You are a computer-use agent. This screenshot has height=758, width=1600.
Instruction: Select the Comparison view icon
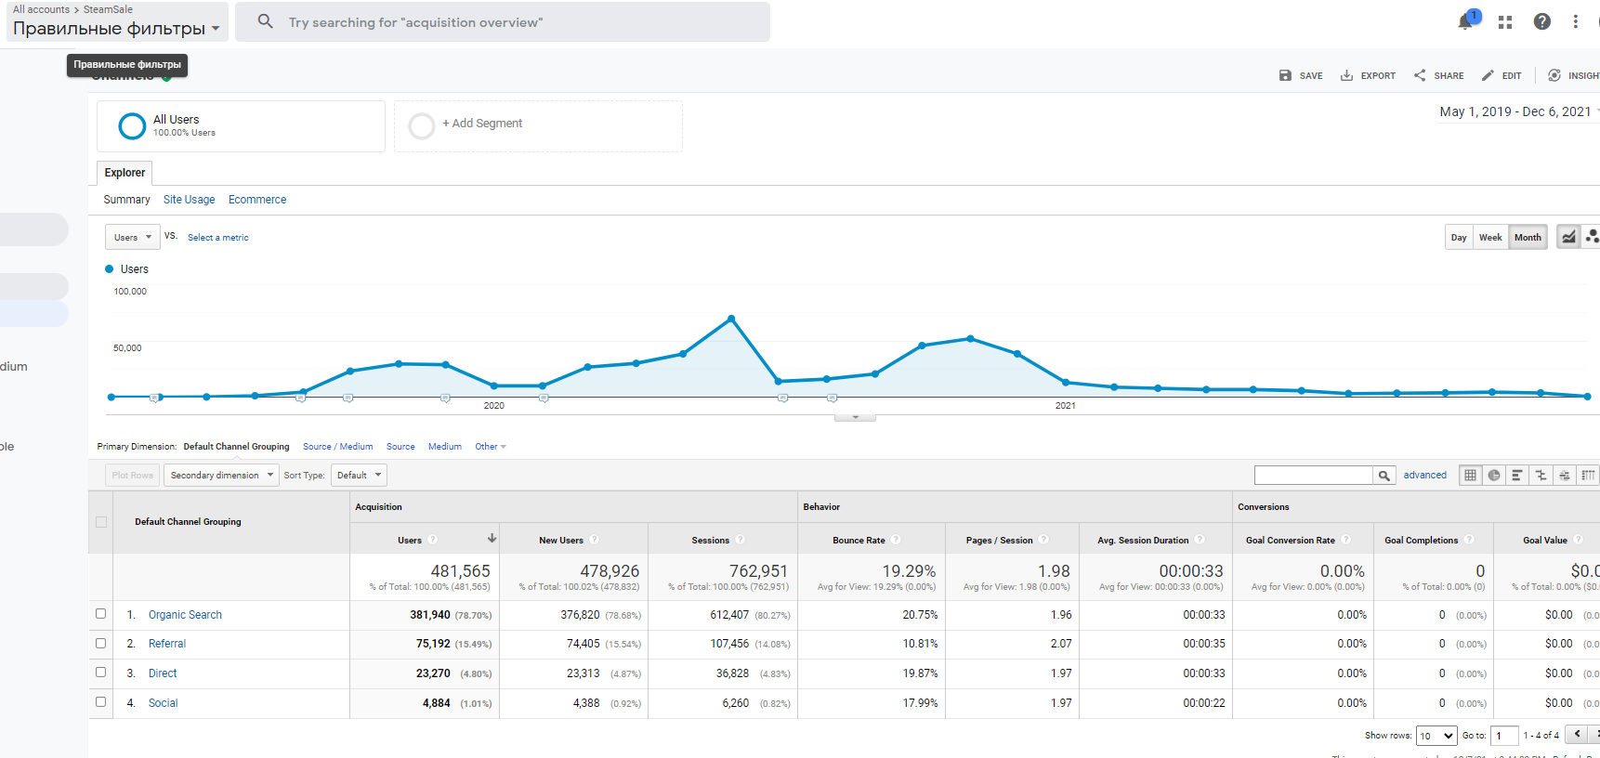[1541, 476]
